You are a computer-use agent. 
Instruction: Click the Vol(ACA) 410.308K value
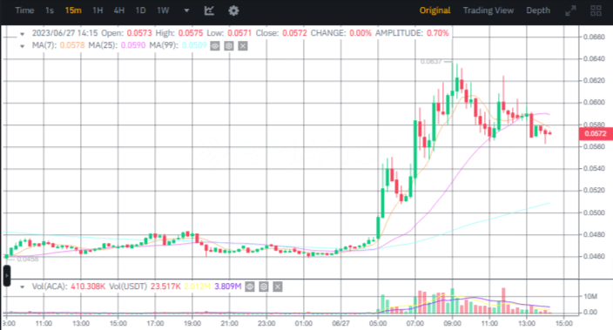tap(88, 286)
